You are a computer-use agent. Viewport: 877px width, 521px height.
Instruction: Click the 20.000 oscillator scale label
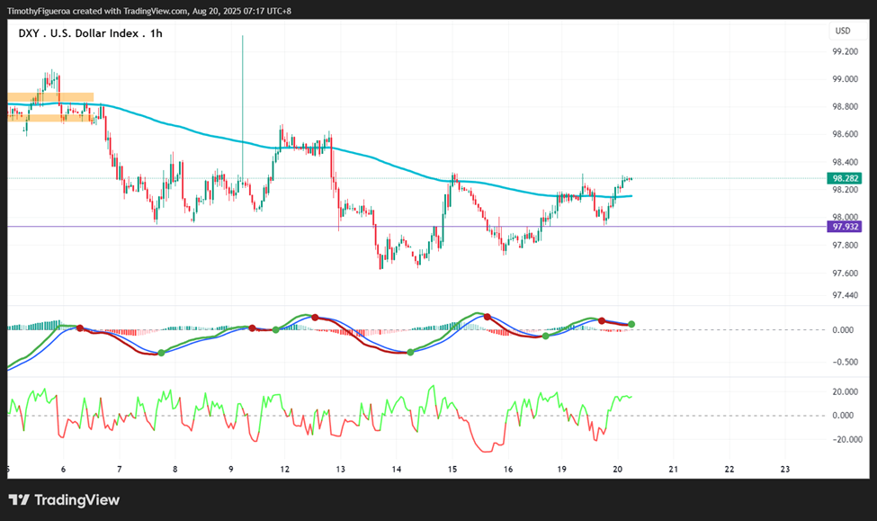click(x=846, y=391)
